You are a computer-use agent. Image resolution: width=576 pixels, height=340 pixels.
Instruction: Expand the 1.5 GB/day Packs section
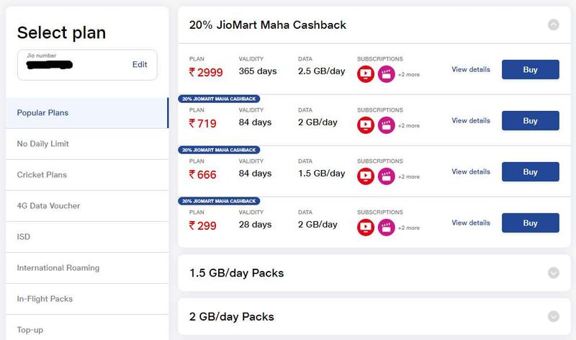pos(553,273)
